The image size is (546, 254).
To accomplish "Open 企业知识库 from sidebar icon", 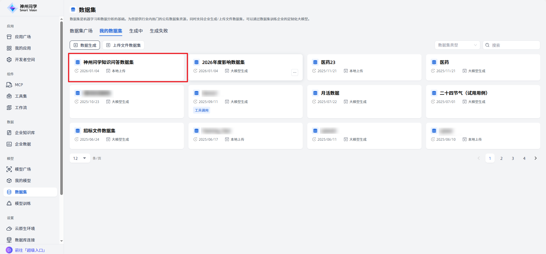I will click(9, 133).
